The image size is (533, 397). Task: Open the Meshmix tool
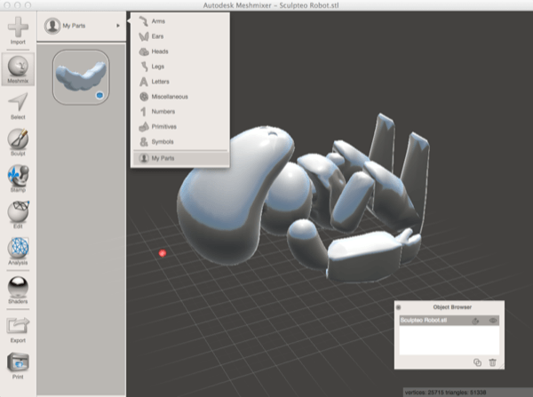tap(18, 69)
